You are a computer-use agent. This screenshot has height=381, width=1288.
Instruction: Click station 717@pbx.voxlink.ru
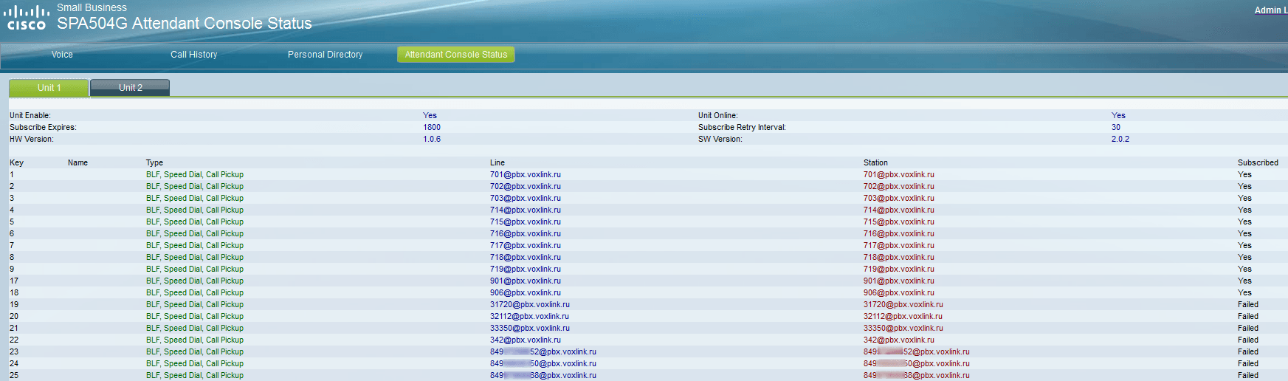(x=899, y=245)
